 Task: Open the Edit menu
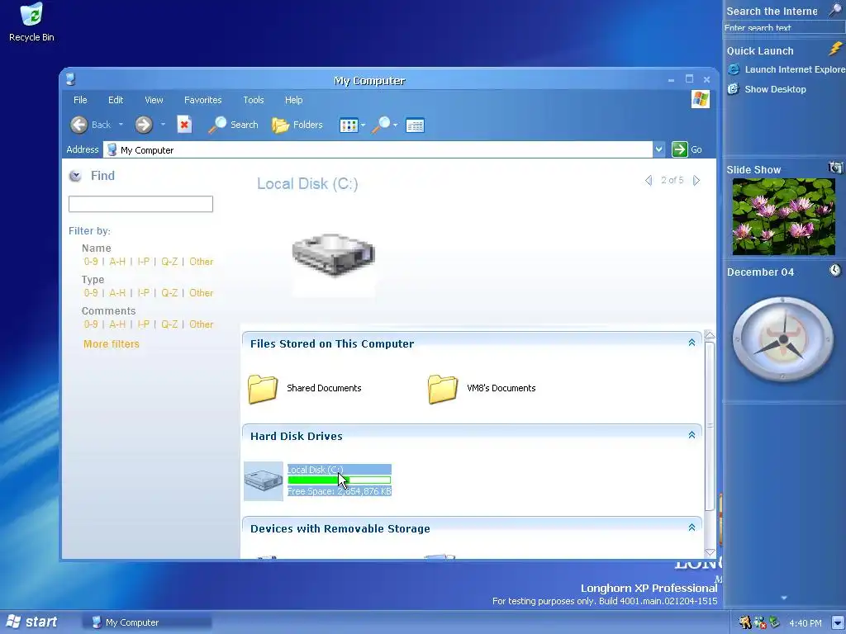coord(116,100)
